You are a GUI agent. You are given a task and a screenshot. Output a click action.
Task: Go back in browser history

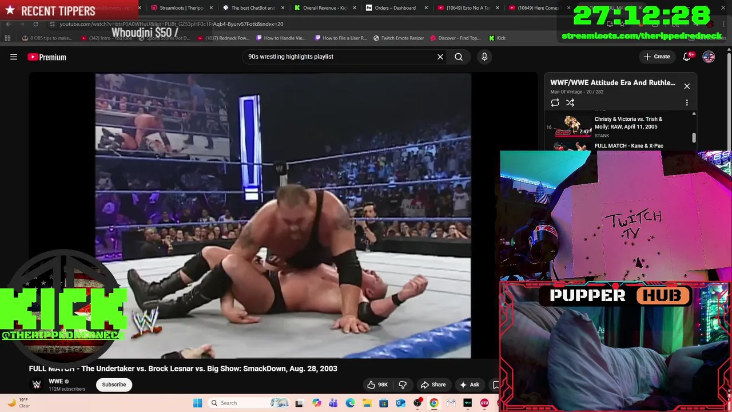tap(8, 24)
